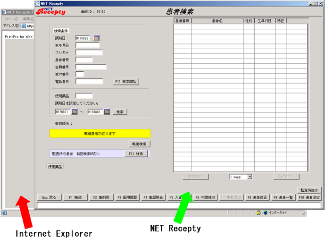Click 特記 column header
The width and height of the screenshot is (325, 238).
tap(281, 21)
